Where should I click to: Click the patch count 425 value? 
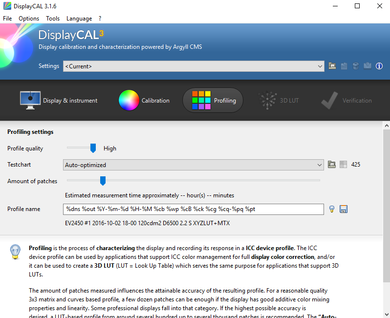[356, 164]
